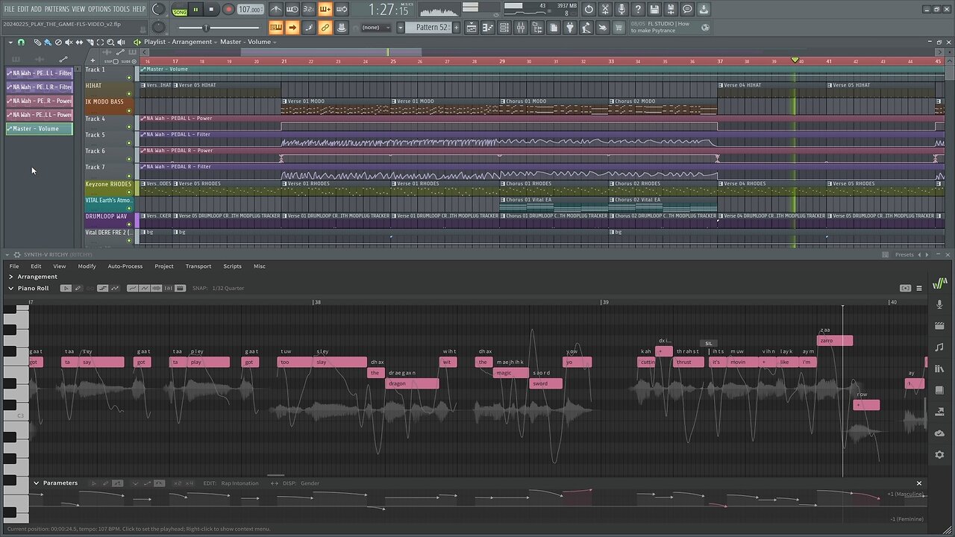Open the PATTERNS menu

click(57, 9)
